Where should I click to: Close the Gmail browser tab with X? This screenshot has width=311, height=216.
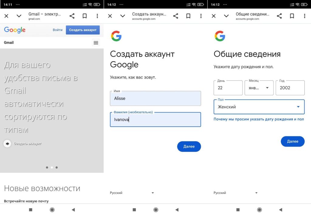(6, 16)
